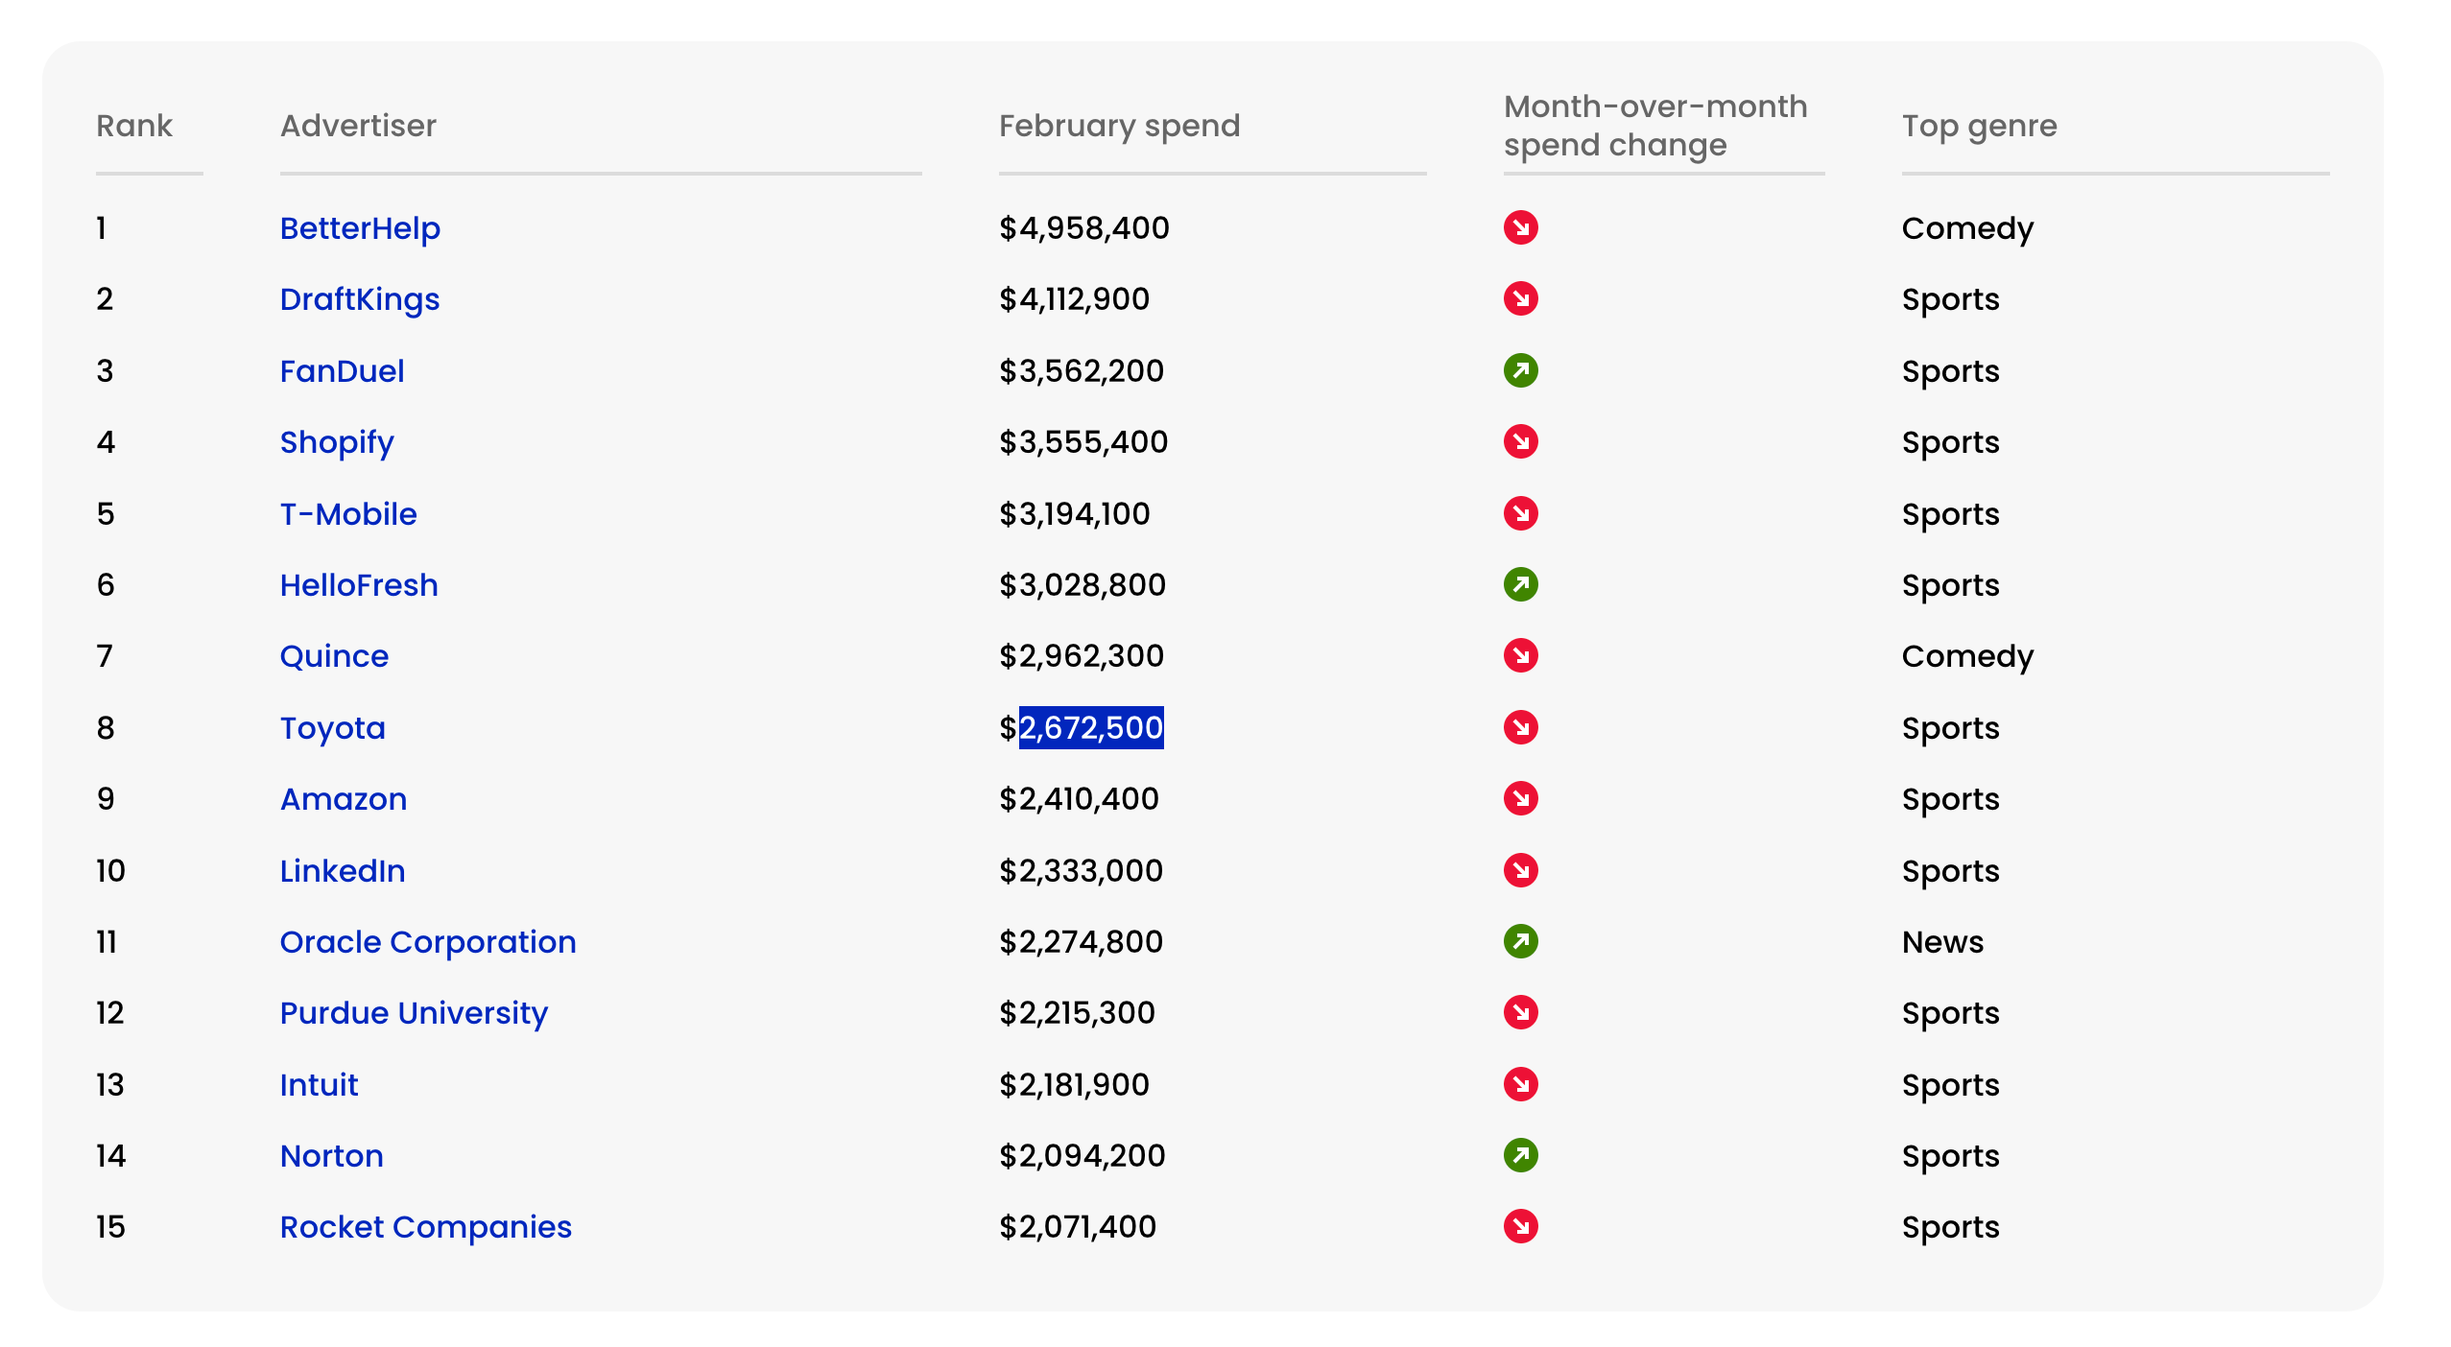Click BetterHelp's red down-arrow spend change icon
This screenshot has width=2451, height=1347.
(1520, 228)
